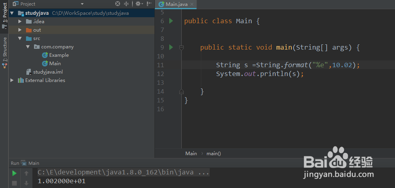Select the Main run configuration tab
This screenshot has height=188, width=395.
click(30, 163)
